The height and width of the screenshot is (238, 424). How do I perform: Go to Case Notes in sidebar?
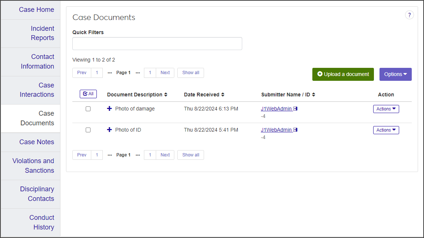[36, 142]
